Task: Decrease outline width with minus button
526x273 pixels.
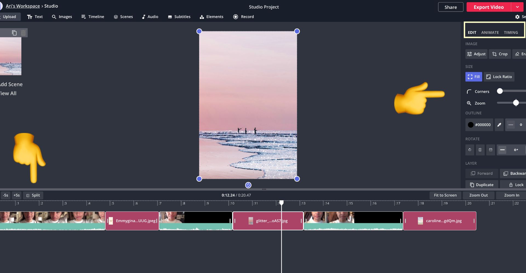Action: tap(511, 125)
